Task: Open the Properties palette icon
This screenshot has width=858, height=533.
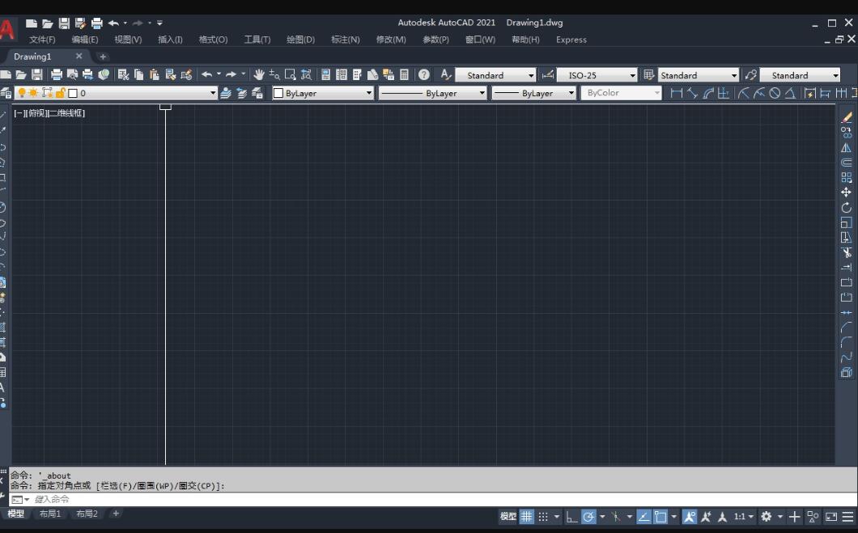Action: [x=325, y=75]
